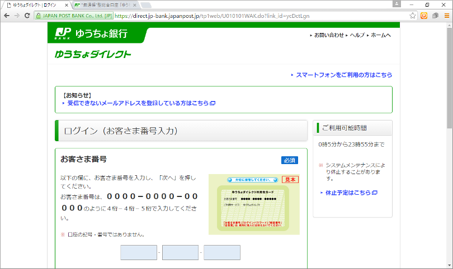Viewport: 453px width, 269px height.
Task: Click the green padlock security icon
Action: (39, 16)
